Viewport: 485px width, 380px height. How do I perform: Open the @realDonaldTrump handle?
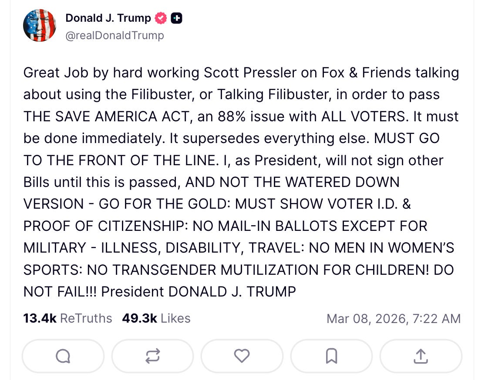[115, 36]
